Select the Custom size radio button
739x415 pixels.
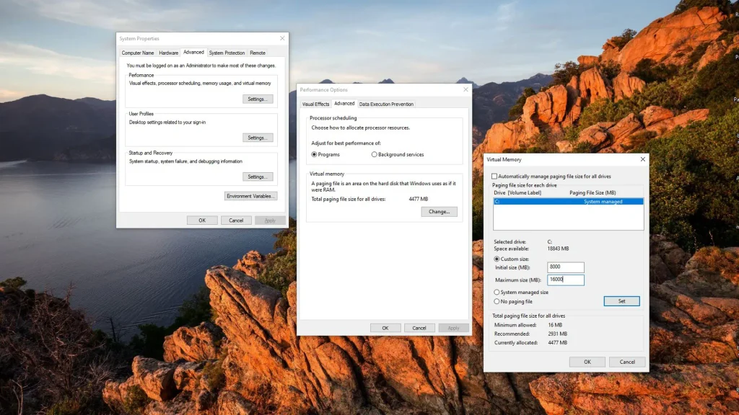point(497,259)
